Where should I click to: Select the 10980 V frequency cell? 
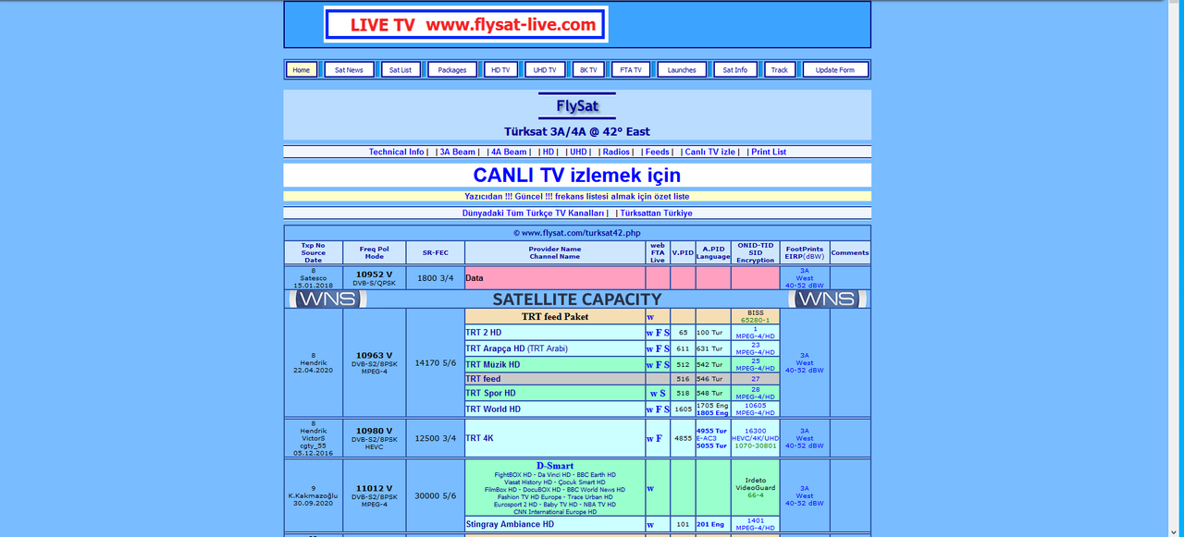pyautogui.click(x=375, y=438)
